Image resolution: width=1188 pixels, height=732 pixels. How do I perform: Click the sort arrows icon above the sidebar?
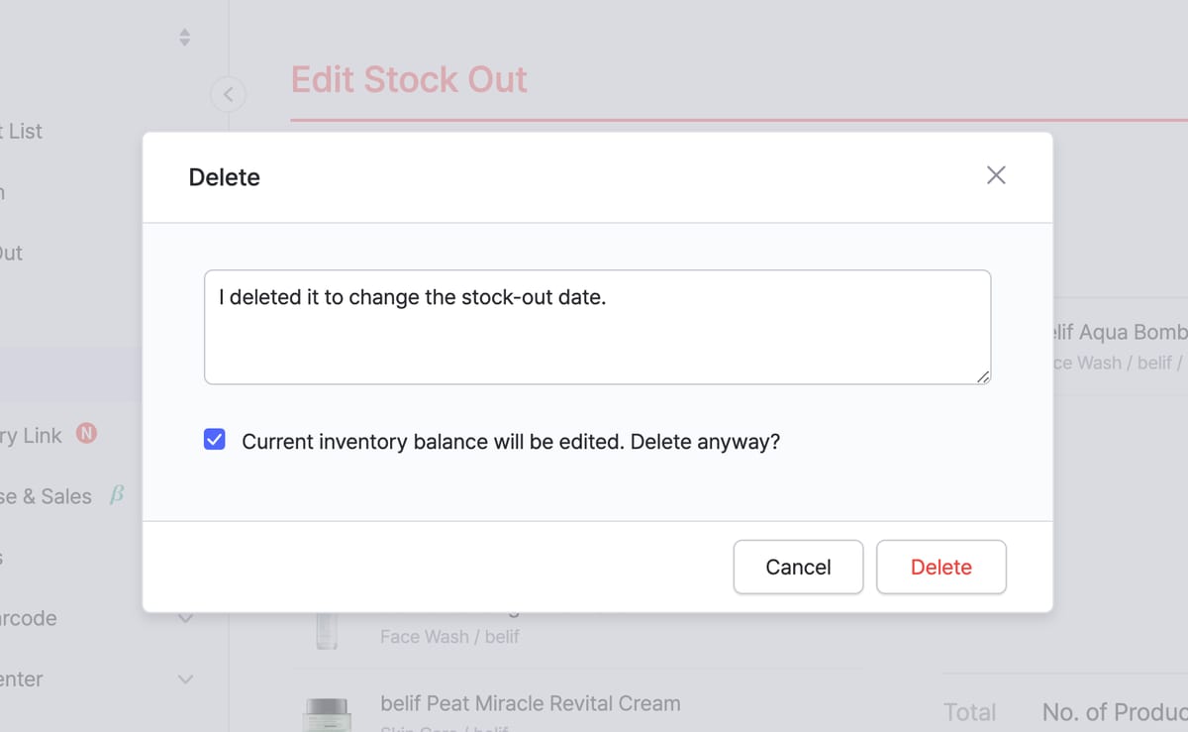(x=184, y=36)
